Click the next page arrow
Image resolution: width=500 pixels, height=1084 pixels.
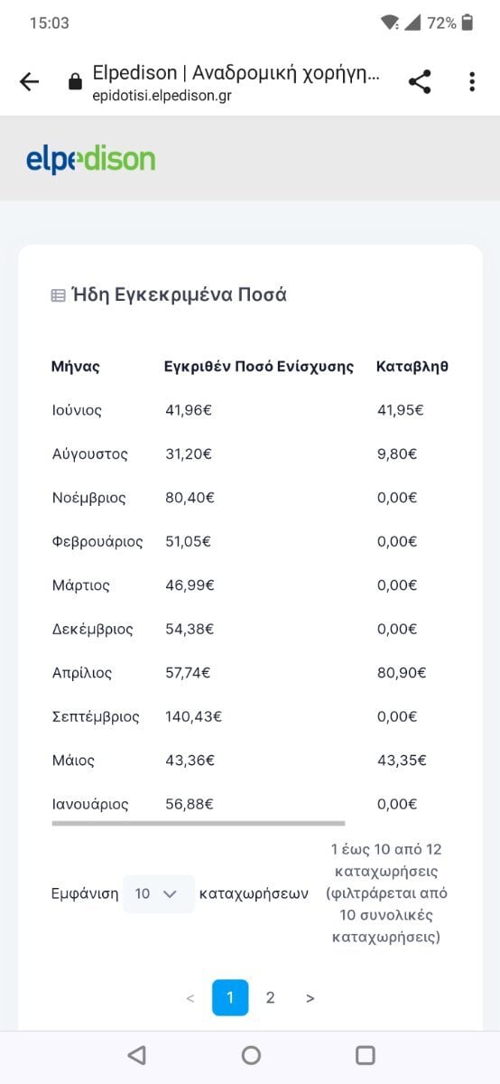(310, 998)
